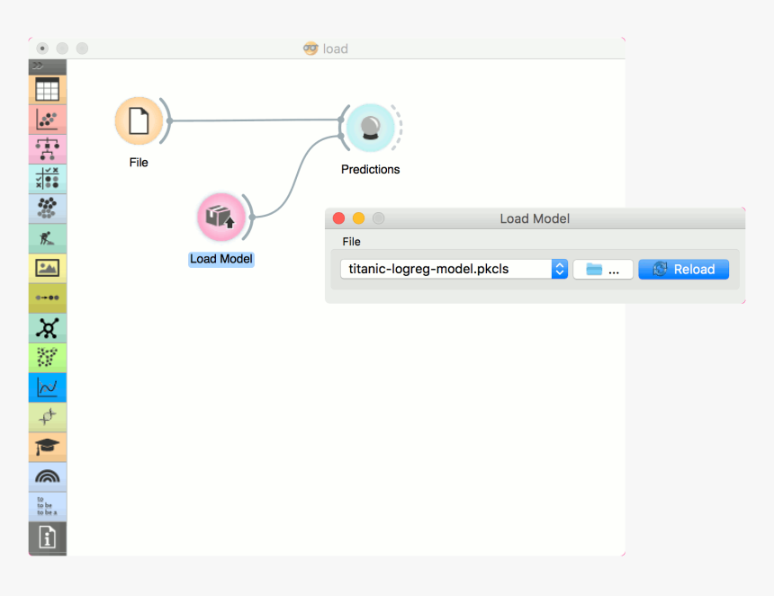Screen dimensions: 774x596
Task: Select the Predictions crystal-ball widget
Action: tap(370, 128)
